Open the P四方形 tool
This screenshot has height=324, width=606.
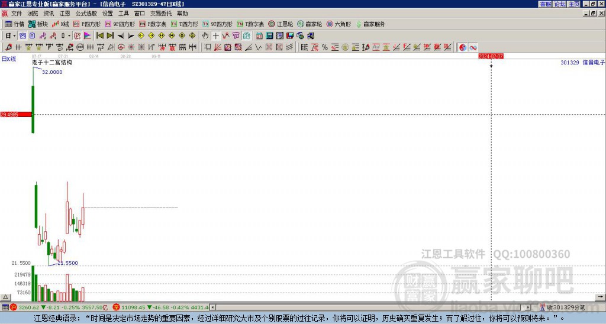click(87, 24)
